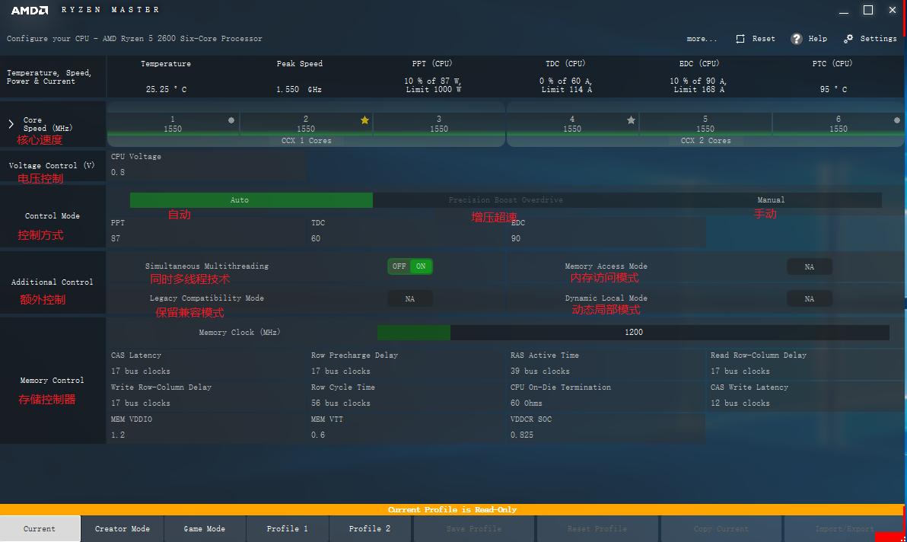Viewport: 907px width, 542px height.
Task: Adjust the Memory Clock slider bar
Action: [632, 333]
